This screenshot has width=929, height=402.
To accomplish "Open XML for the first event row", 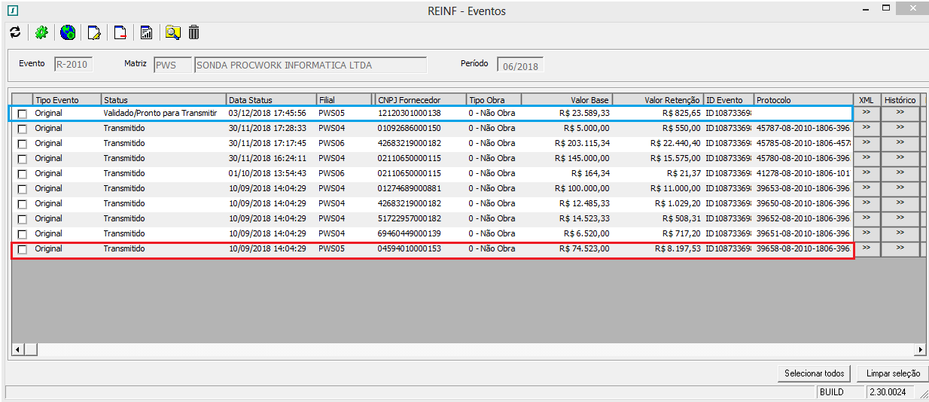I will pyautogui.click(x=866, y=113).
